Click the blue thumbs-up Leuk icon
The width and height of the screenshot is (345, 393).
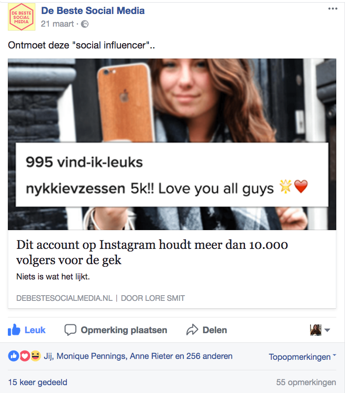tap(14, 330)
